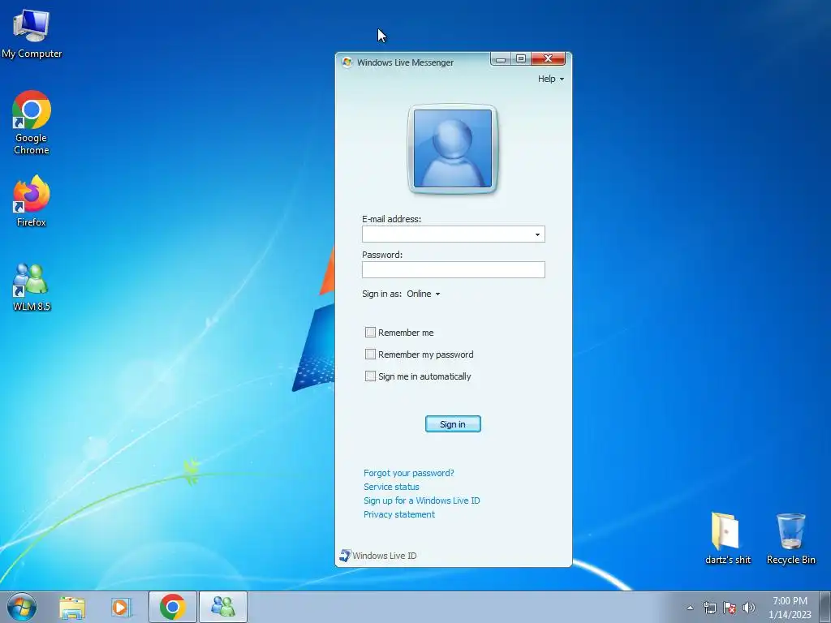Open My Computer desktop icon
Image resolution: width=831 pixels, height=623 pixels.
(x=32, y=33)
